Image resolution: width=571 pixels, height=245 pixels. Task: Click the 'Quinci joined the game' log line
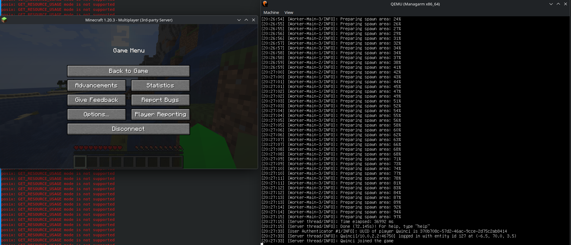[x=327, y=241]
